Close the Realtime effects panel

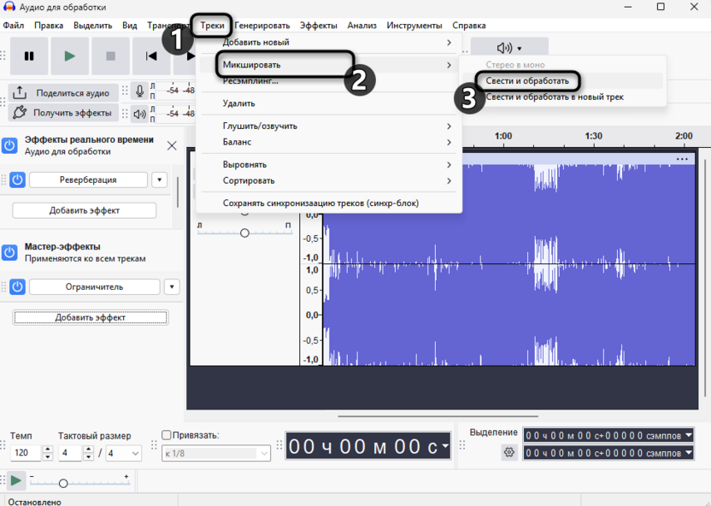pos(172,145)
